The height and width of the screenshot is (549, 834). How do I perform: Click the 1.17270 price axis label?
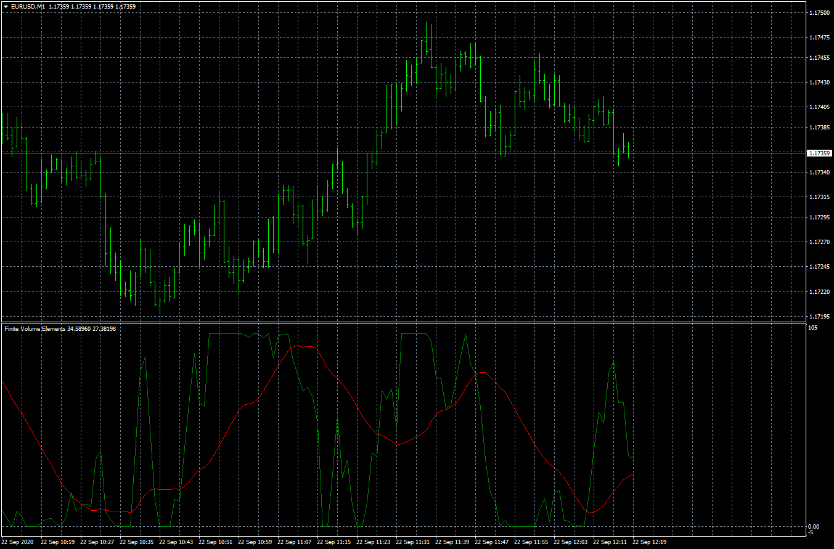click(x=819, y=242)
